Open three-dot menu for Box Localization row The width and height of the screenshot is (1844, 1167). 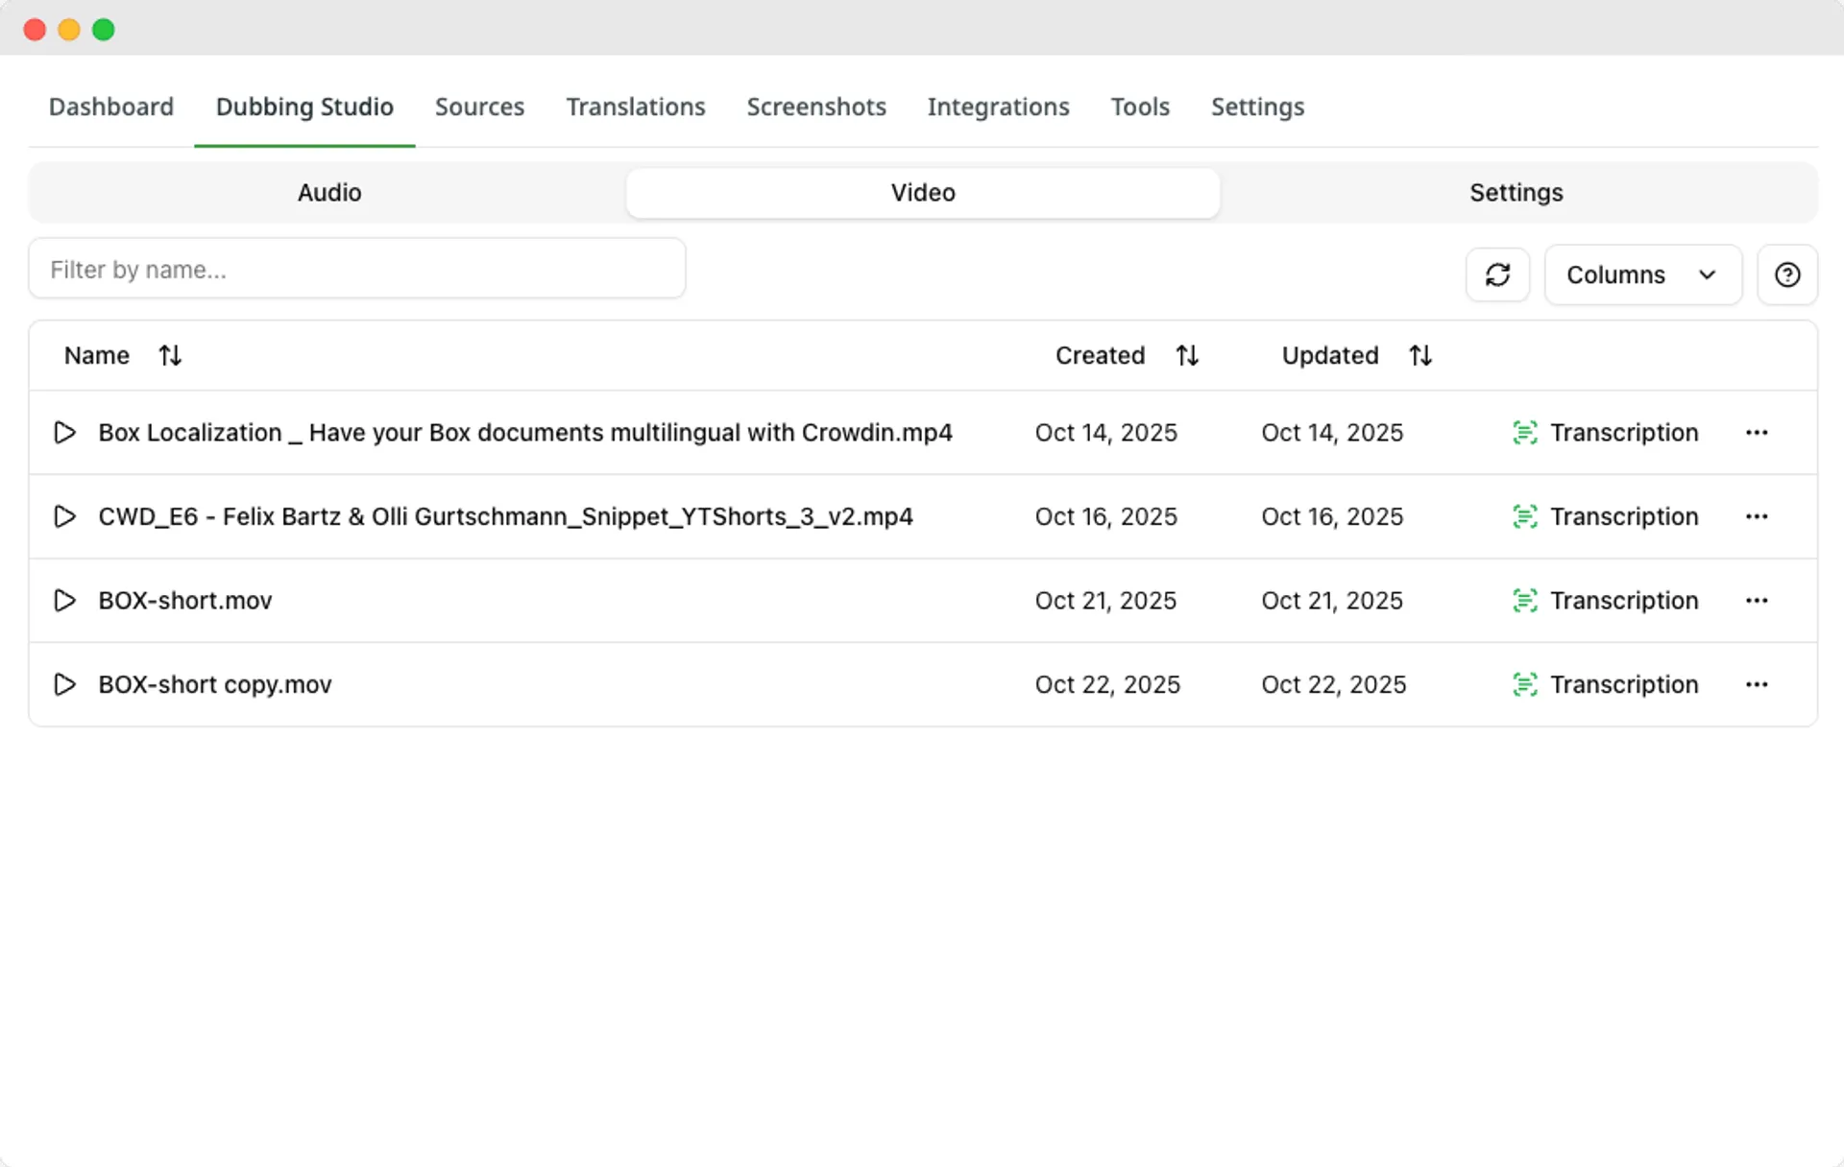click(1757, 433)
